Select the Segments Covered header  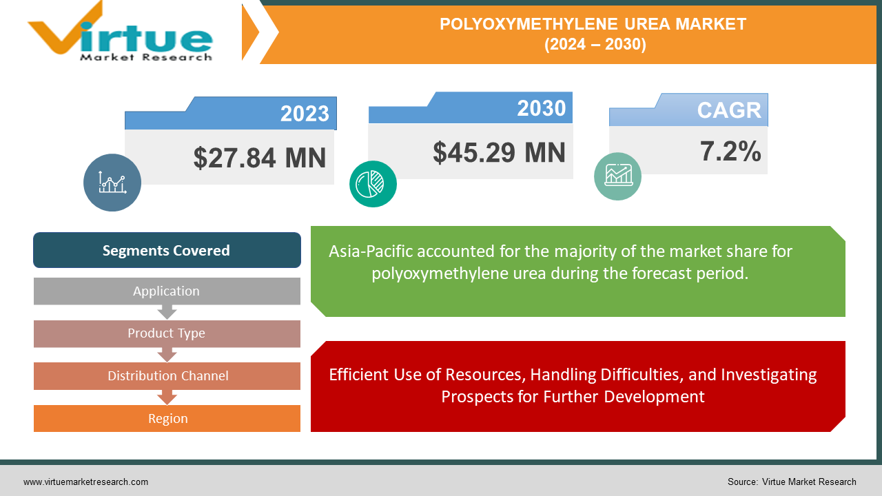167,250
